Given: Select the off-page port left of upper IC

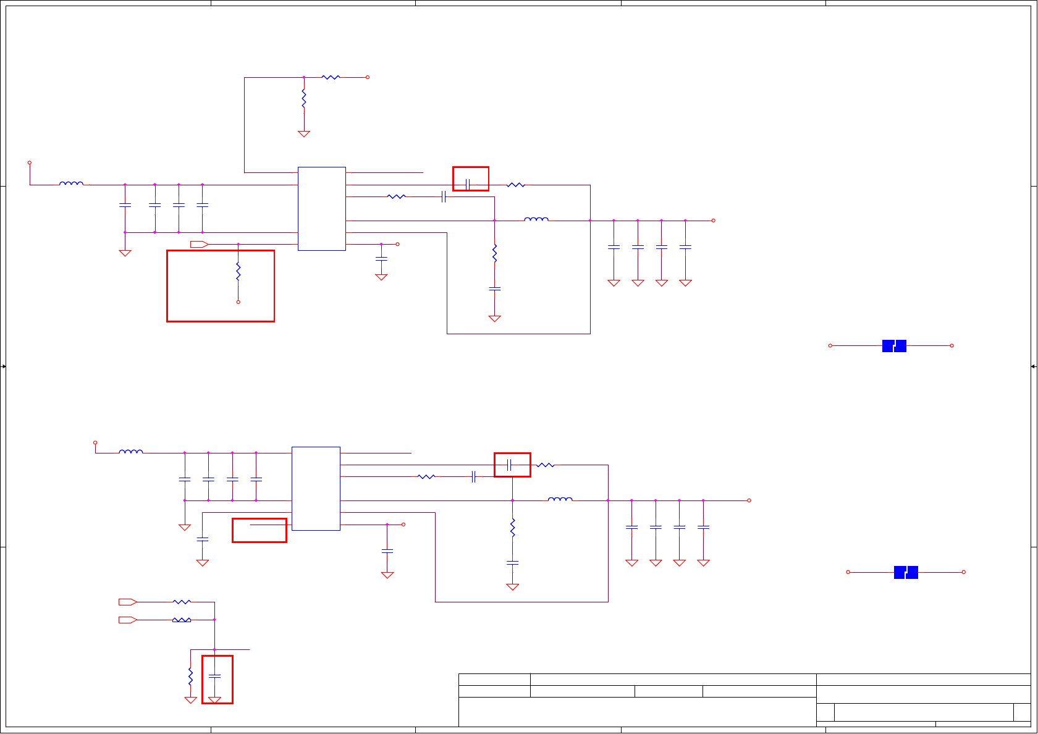Looking at the screenshot, I should (x=199, y=244).
